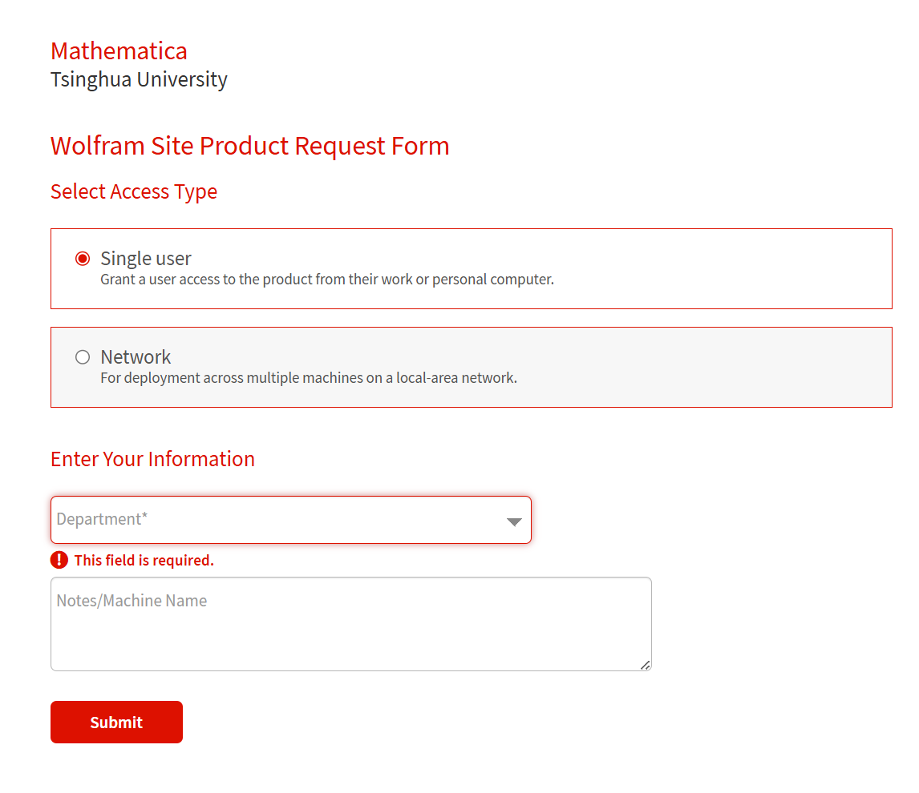Click the Wolfram Site Product Request Form heading
Viewport: 919px width, 793px height.
click(x=249, y=147)
